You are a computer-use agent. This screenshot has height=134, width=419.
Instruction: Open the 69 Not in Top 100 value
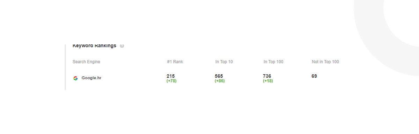[314, 76]
